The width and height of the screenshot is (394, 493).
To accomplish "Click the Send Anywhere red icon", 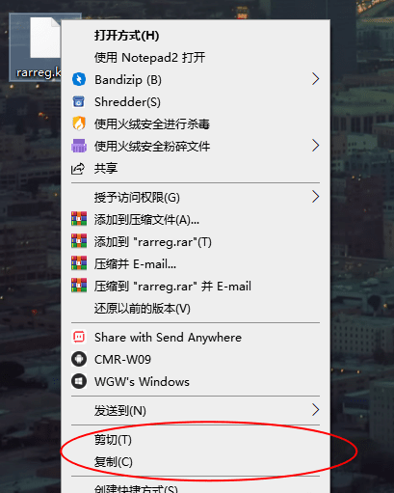I will (79, 337).
